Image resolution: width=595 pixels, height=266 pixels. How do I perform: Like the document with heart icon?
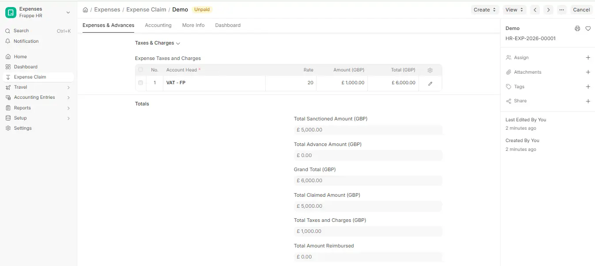588,28
